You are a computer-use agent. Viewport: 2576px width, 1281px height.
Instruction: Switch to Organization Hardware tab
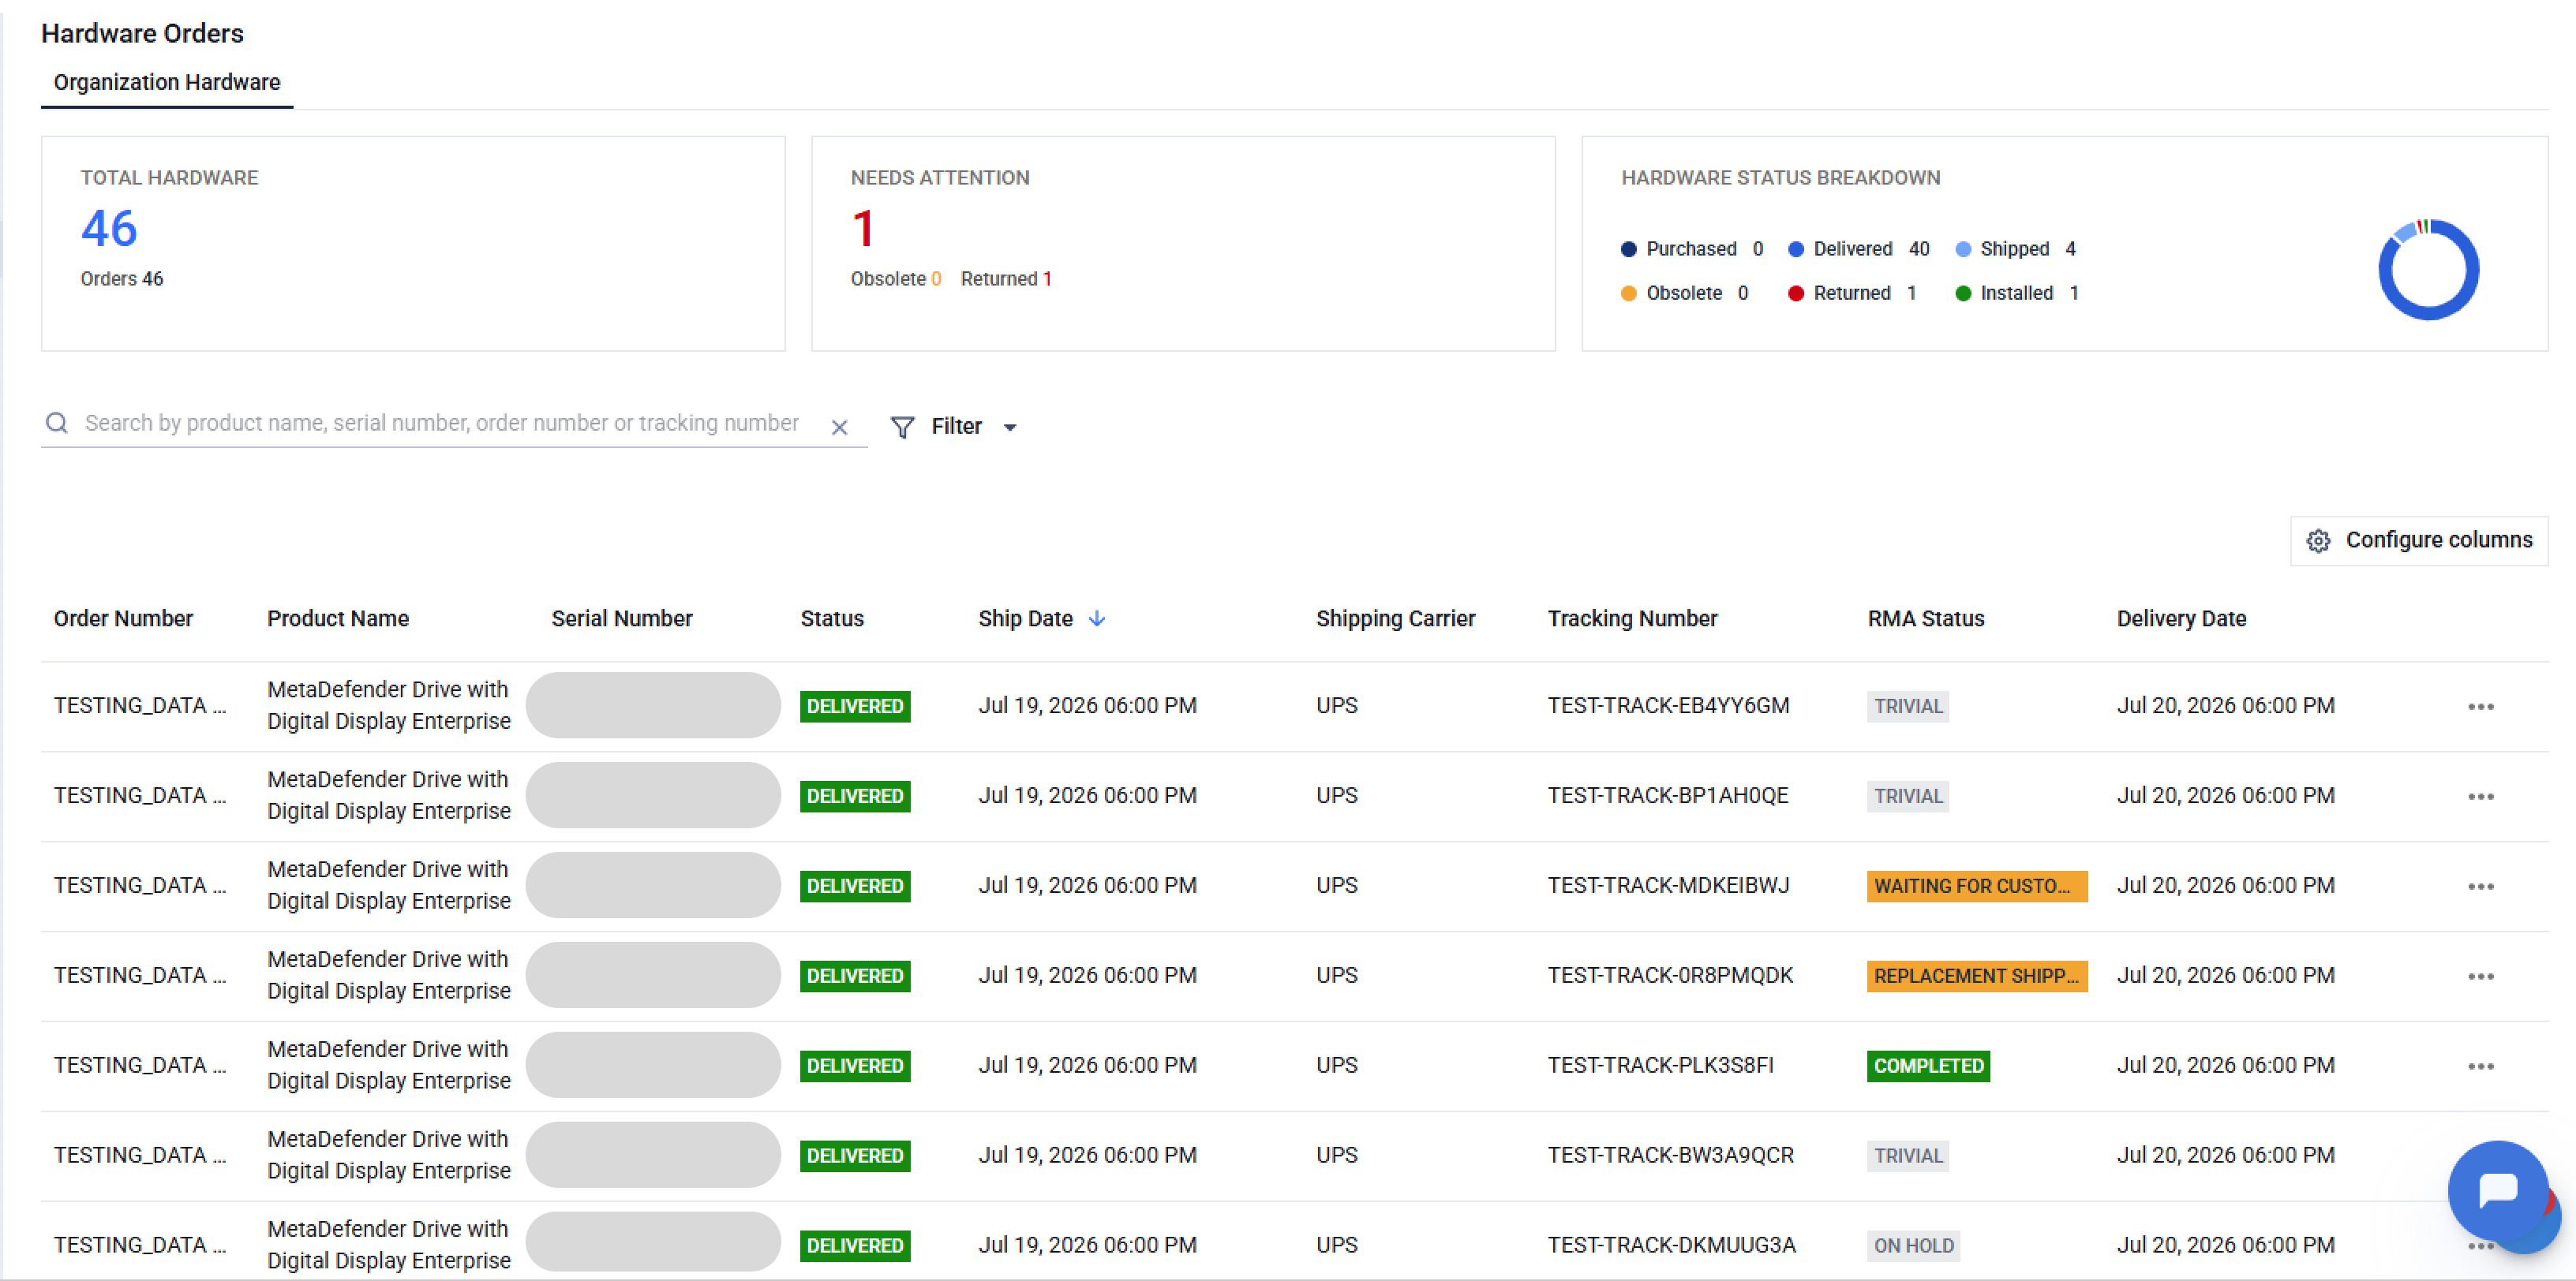click(x=167, y=82)
